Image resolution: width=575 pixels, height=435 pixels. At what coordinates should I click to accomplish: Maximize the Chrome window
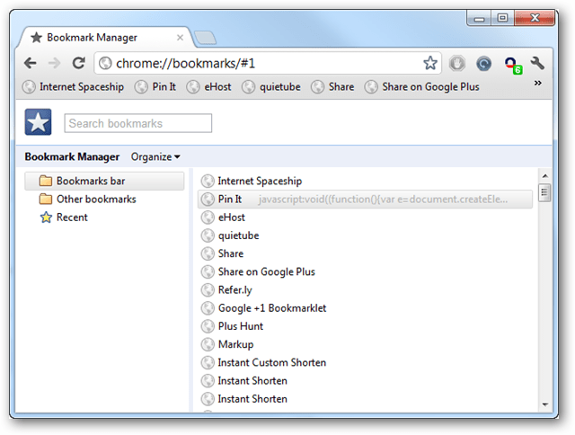click(502, 18)
